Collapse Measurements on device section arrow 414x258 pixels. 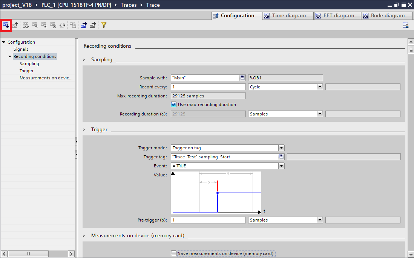84,235
